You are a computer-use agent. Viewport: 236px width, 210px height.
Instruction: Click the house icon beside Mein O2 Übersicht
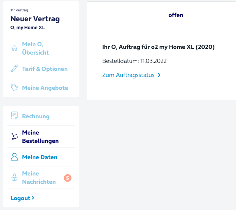[x=14, y=48]
